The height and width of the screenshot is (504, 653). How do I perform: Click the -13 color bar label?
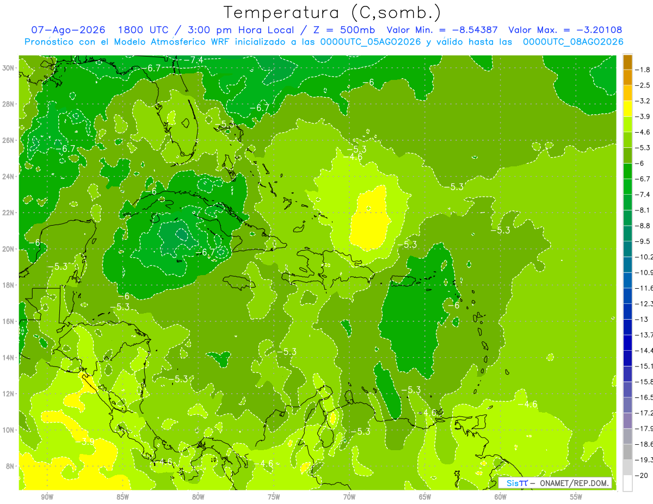point(642,319)
